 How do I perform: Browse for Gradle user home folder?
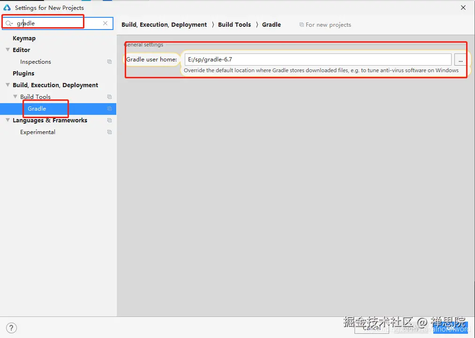pyautogui.click(x=460, y=60)
